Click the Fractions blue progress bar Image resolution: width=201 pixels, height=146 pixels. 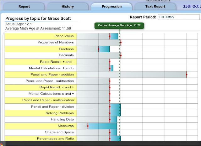click(104, 49)
